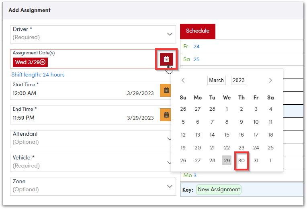
Task: Click the New Assignment key badge
Action: pos(219,189)
